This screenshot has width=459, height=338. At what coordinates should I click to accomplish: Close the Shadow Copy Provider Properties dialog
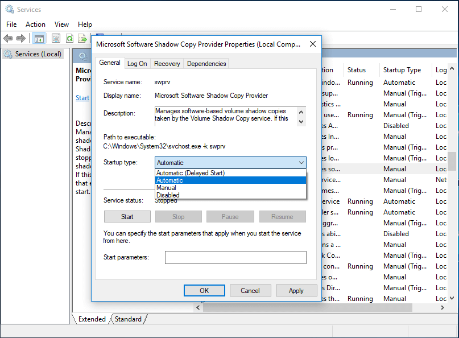(x=313, y=44)
